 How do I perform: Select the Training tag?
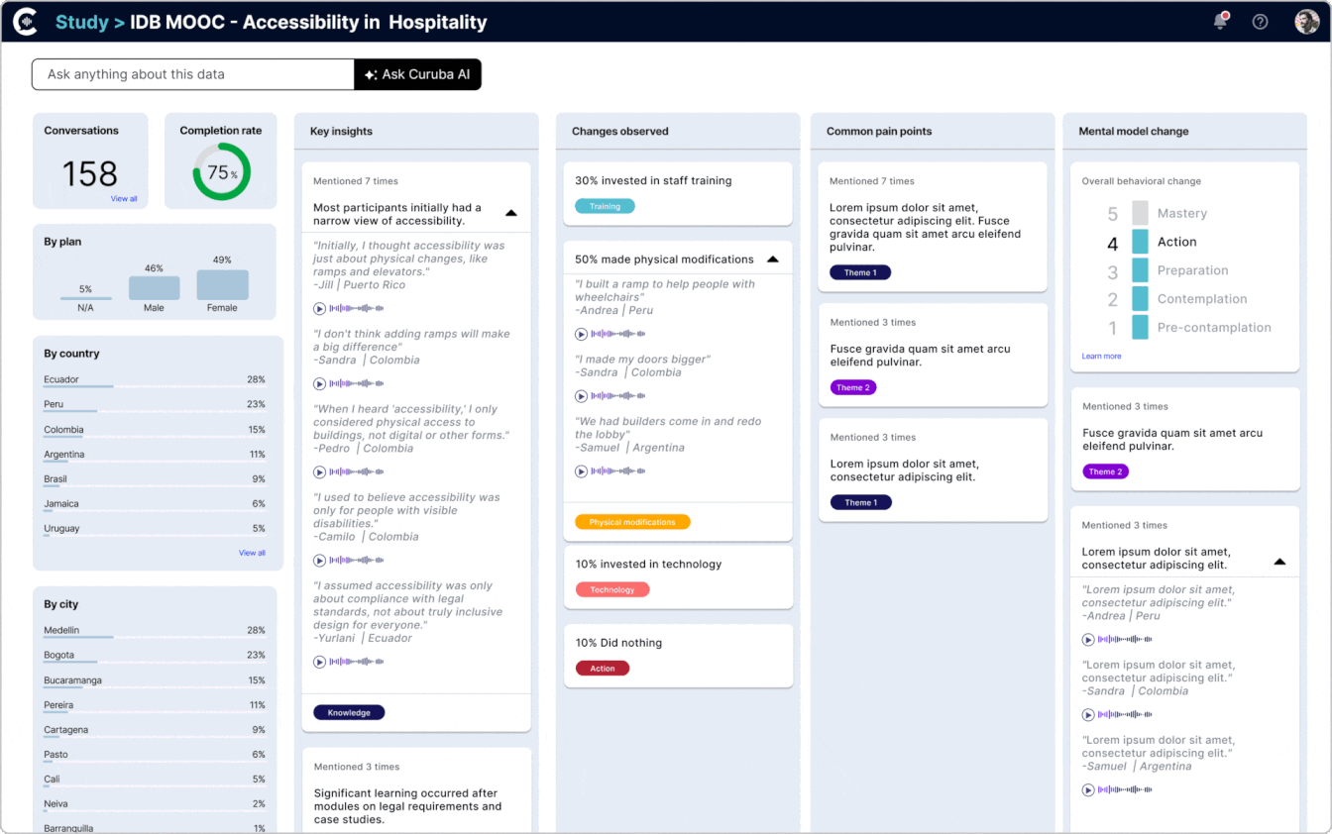point(605,206)
